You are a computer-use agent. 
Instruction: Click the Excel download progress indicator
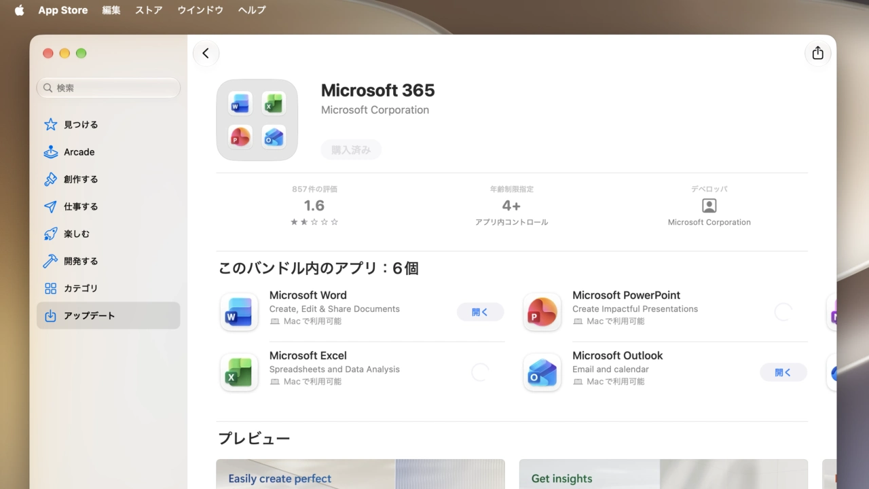tap(480, 372)
